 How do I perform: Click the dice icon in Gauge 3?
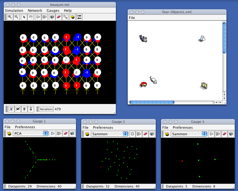(x=231, y=134)
